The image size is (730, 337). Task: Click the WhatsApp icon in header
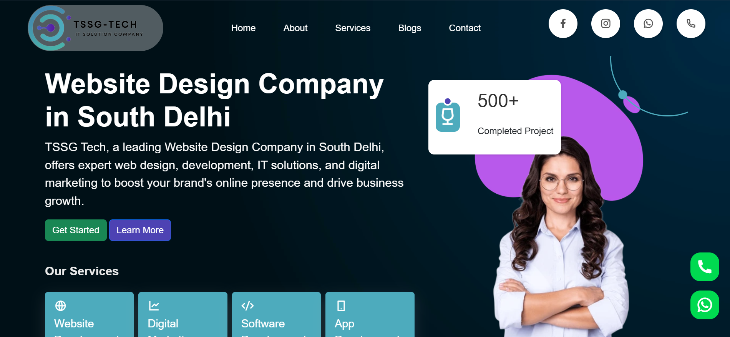[648, 23]
